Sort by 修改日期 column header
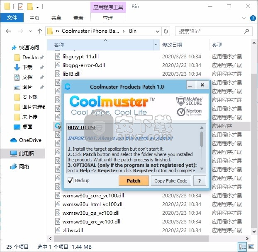Image resolution: width=258 pixels, height=252 pixels. point(184,45)
